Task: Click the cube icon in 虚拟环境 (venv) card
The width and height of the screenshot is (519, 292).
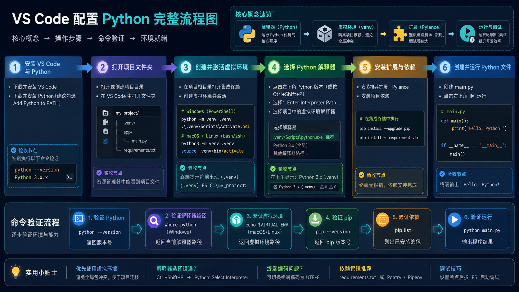Action: click(325, 34)
